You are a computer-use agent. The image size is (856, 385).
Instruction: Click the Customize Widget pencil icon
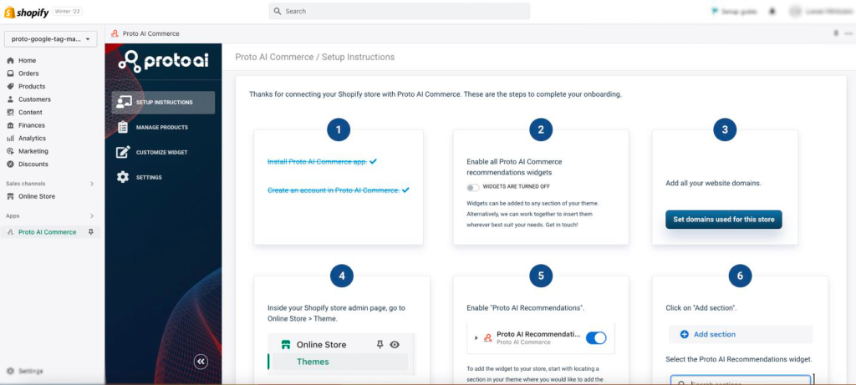[x=124, y=152]
